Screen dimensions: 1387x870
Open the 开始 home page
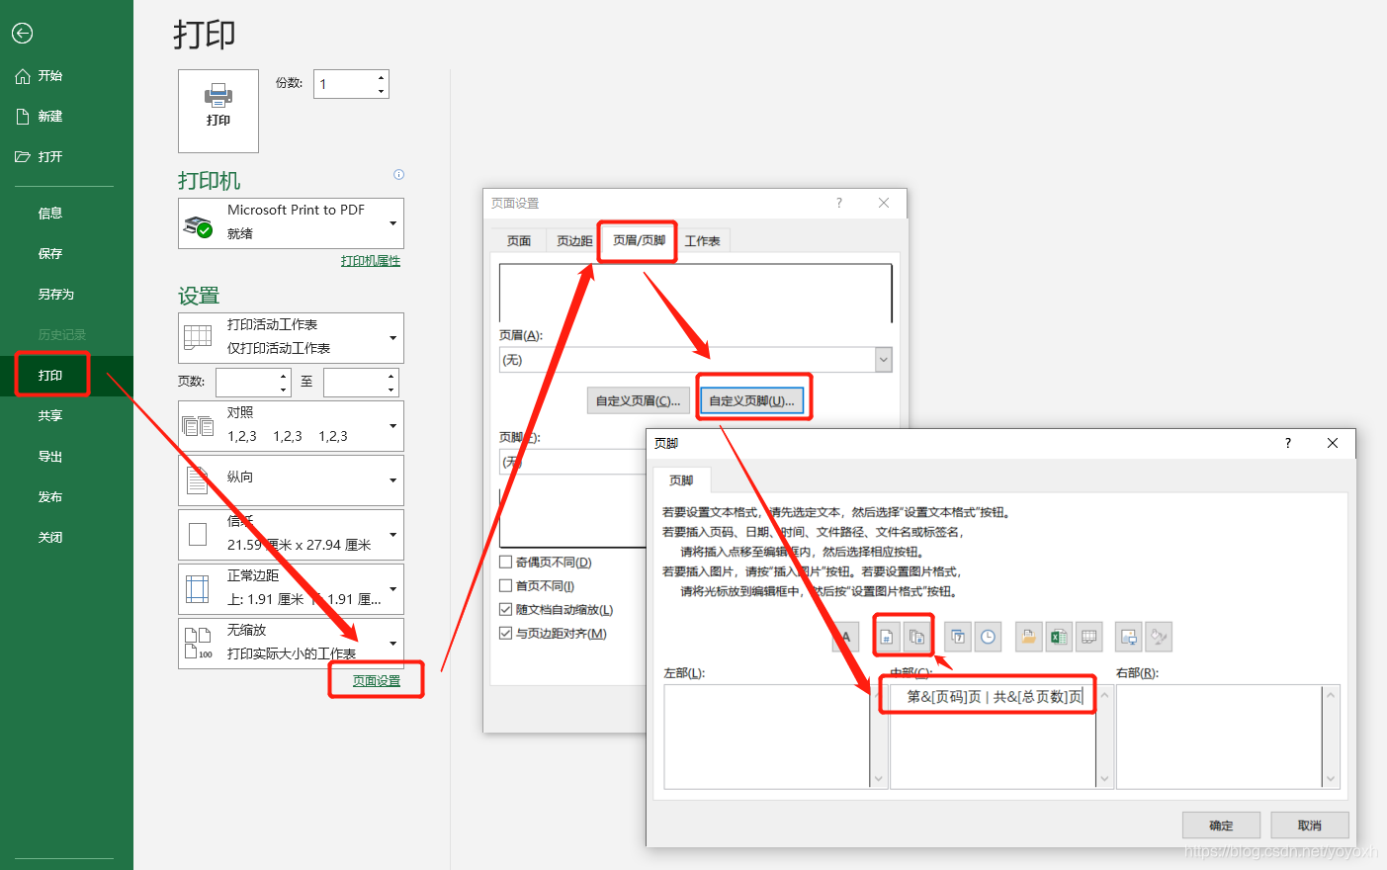click(x=40, y=76)
